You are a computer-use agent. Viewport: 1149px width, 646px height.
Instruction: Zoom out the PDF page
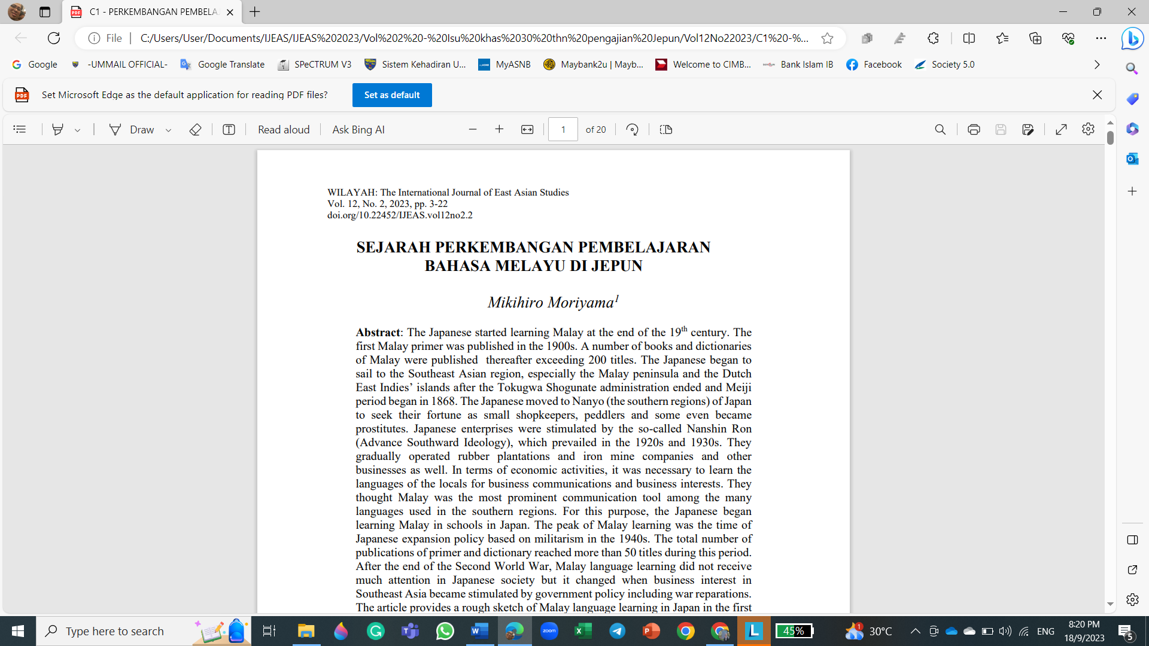coord(473,129)
